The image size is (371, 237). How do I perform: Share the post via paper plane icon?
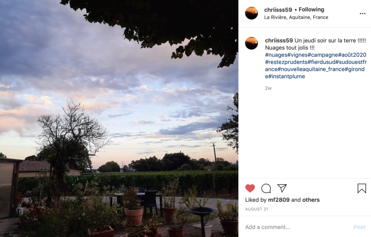[282, 188]
